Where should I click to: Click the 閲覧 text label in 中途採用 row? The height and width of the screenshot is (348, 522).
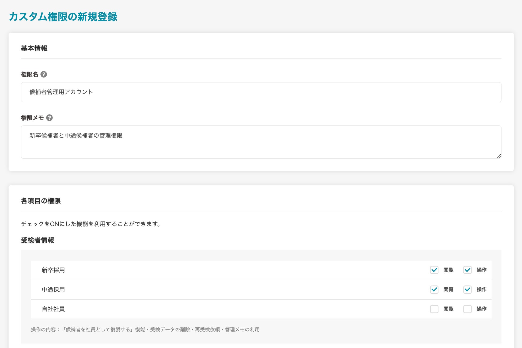(448, 289)
